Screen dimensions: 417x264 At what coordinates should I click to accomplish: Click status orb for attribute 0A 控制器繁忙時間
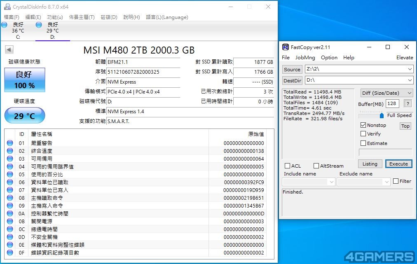[10, 213]
